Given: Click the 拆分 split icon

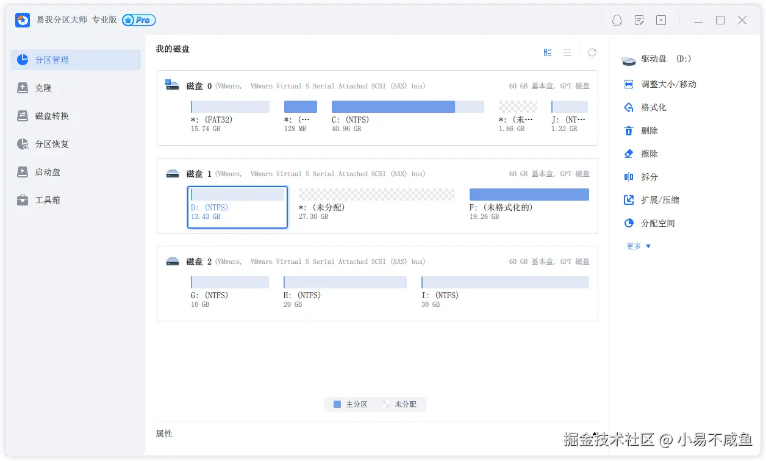Looking at the screenshot, I should (629, 177).
